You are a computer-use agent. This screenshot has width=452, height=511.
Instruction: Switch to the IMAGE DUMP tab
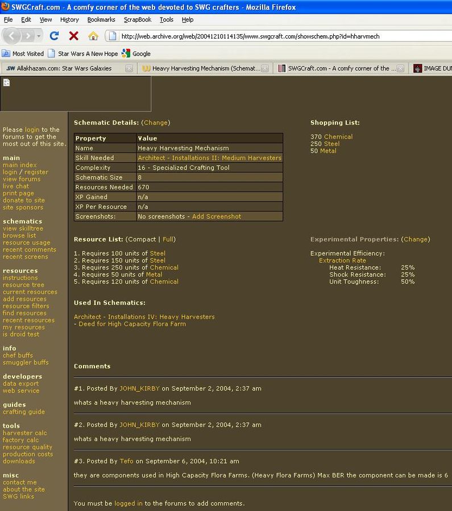pos(432,68)
